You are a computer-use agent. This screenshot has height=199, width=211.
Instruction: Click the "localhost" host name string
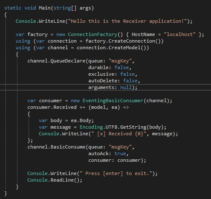point(179,34)
